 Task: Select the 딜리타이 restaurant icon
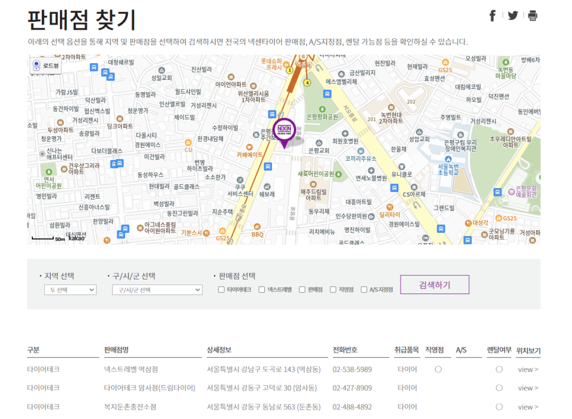[389, 207]
